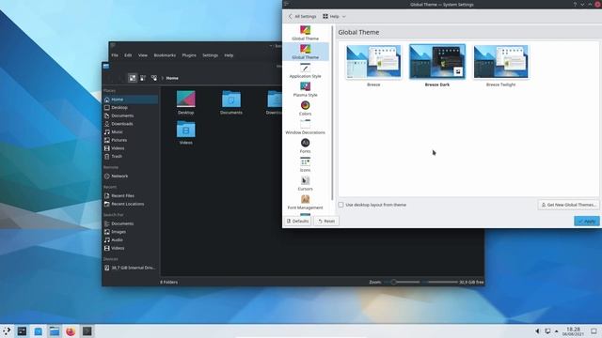Select Desktop in Dolphin Places panel

(x=131, y=108)
